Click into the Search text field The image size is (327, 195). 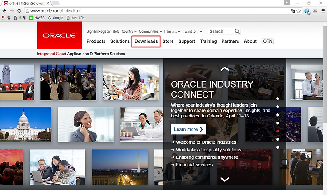coord(221,31)
